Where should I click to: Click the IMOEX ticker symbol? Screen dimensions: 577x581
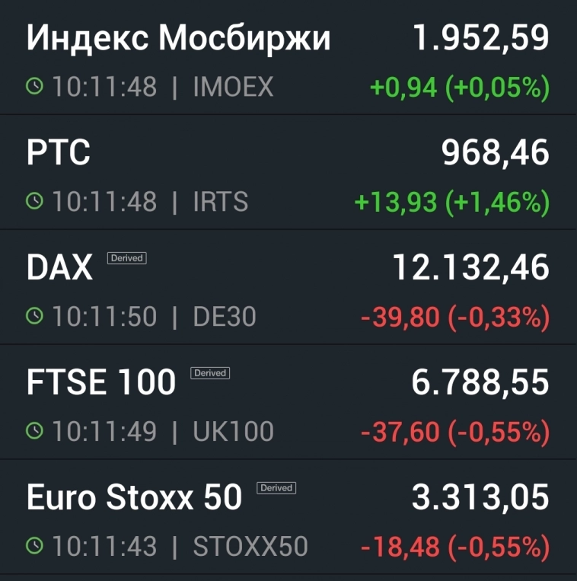click(x=233, y=87)
